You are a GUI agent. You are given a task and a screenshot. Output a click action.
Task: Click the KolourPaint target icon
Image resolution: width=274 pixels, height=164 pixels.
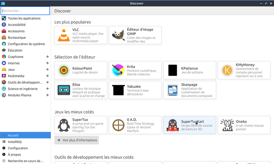(x=64, y=70)
